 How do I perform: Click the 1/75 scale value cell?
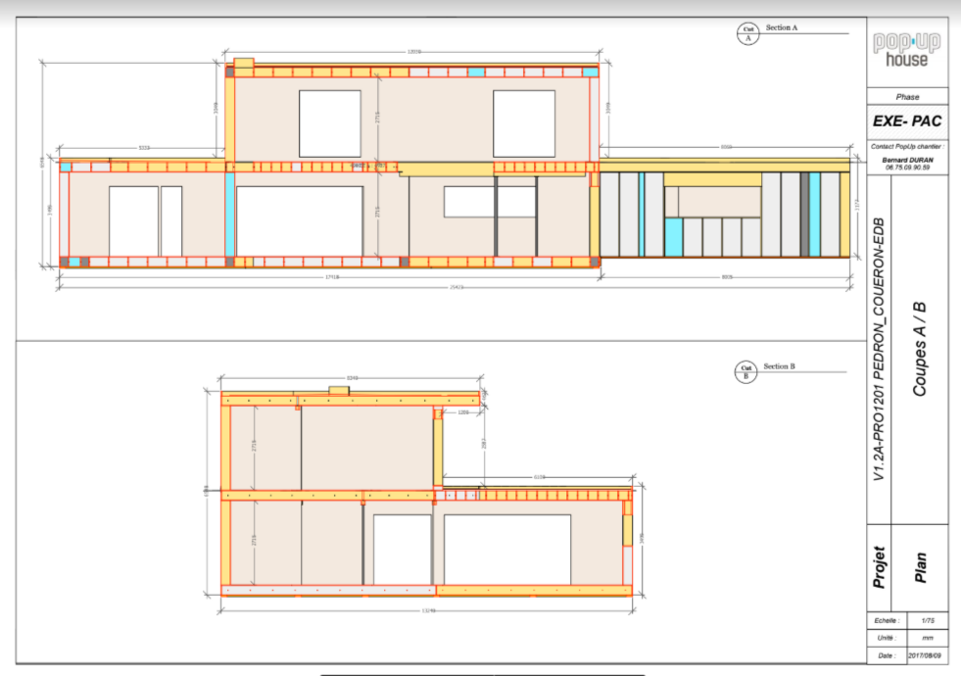(927, 621)
